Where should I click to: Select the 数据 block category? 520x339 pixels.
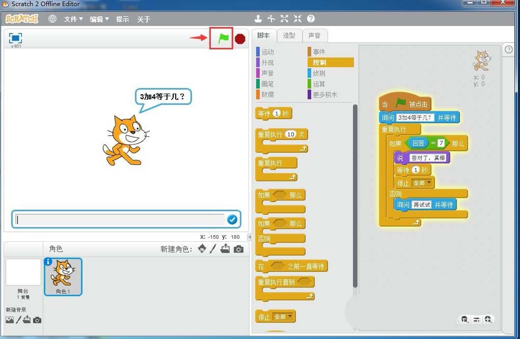click(x=265, y=94)
